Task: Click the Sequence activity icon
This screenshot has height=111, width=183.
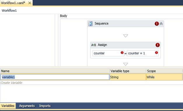Action: click(x=90, y=24)
